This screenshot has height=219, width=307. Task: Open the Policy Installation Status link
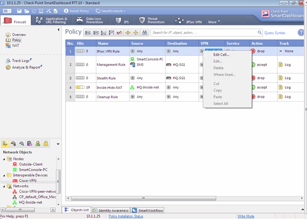click(126, 216)
